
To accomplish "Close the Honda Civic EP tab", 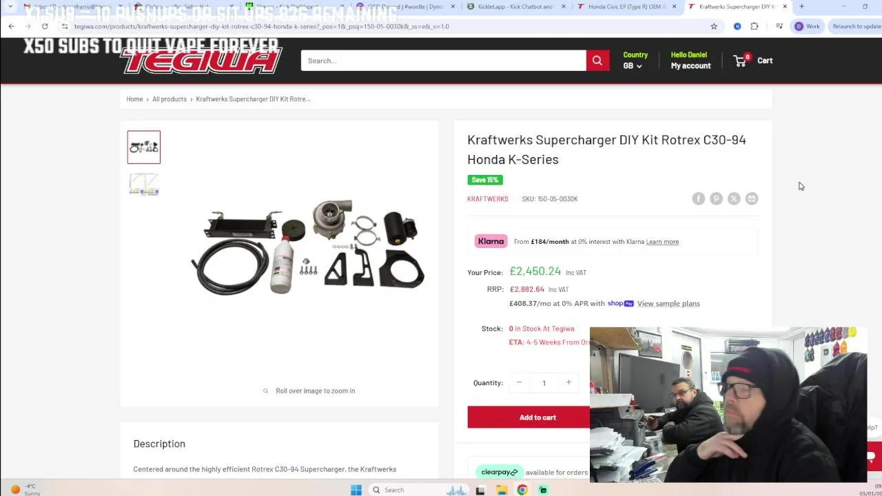I will click(x=674, y=6).
